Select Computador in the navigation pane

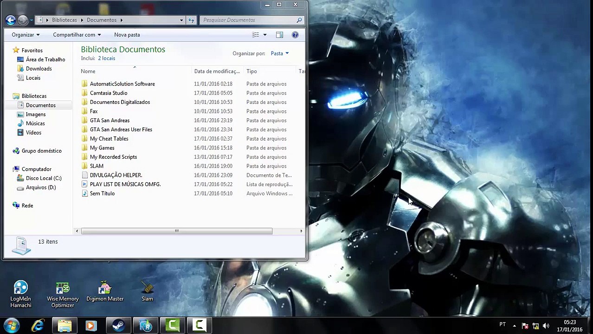point(36,169)
